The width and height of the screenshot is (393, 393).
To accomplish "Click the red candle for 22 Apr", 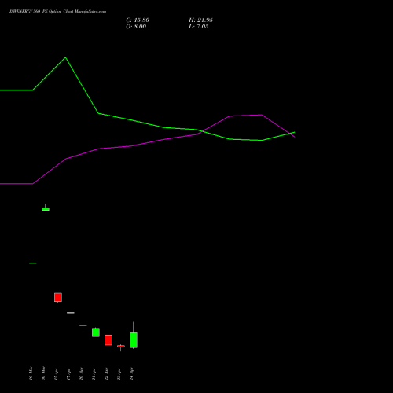I will pos(108,340).
